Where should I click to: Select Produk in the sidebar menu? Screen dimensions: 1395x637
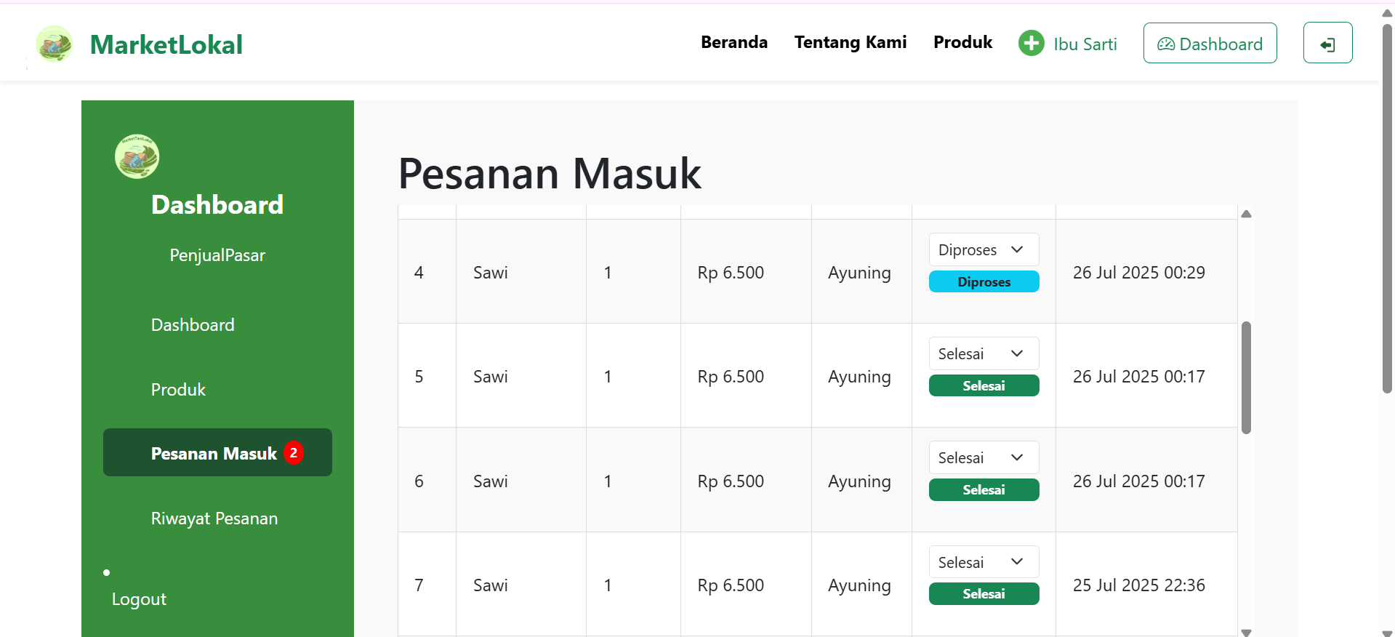(x=178, y=390)
